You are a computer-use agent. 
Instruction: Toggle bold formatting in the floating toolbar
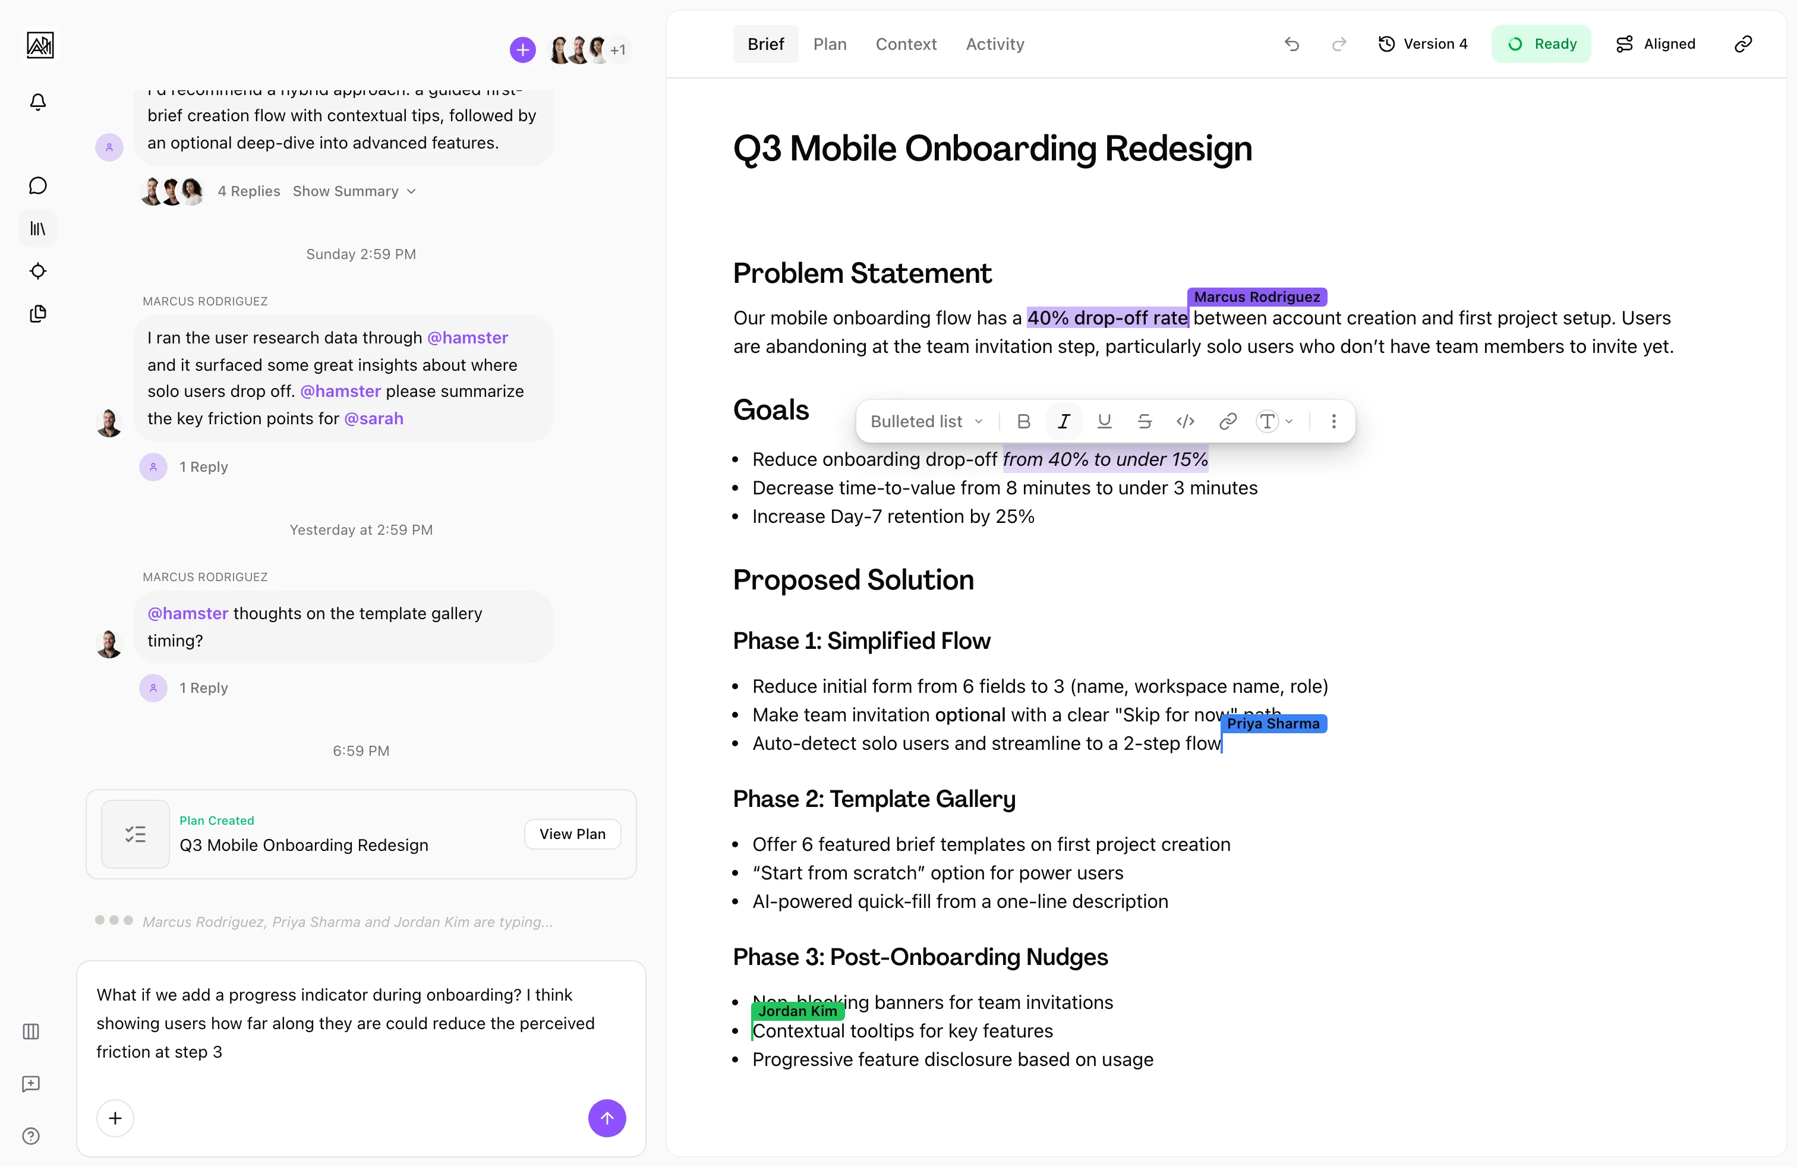[x=1023, y=421]
